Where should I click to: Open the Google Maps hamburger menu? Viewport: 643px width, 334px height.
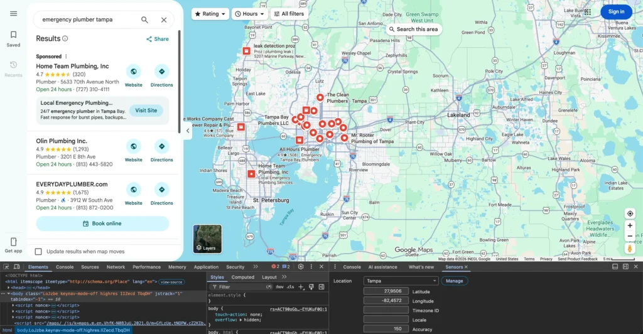pos(14,14)
